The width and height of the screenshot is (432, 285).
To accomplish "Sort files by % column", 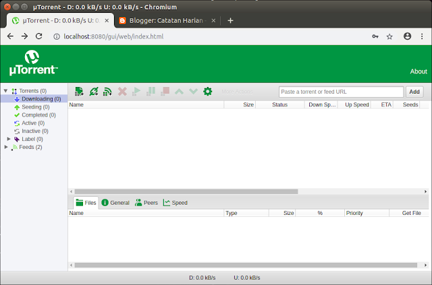I will (320, 213).
